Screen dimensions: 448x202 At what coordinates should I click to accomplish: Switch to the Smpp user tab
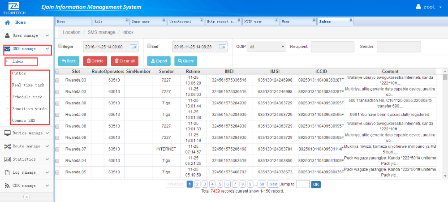[148, 21]
